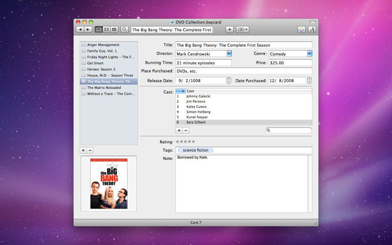Remove card with minus below list
Image resolution: width=392 pixels, height=245 pixels.
[90, 150]
